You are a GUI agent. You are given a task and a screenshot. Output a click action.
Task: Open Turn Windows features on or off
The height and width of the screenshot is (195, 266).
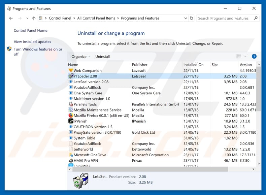pos(38,52)
